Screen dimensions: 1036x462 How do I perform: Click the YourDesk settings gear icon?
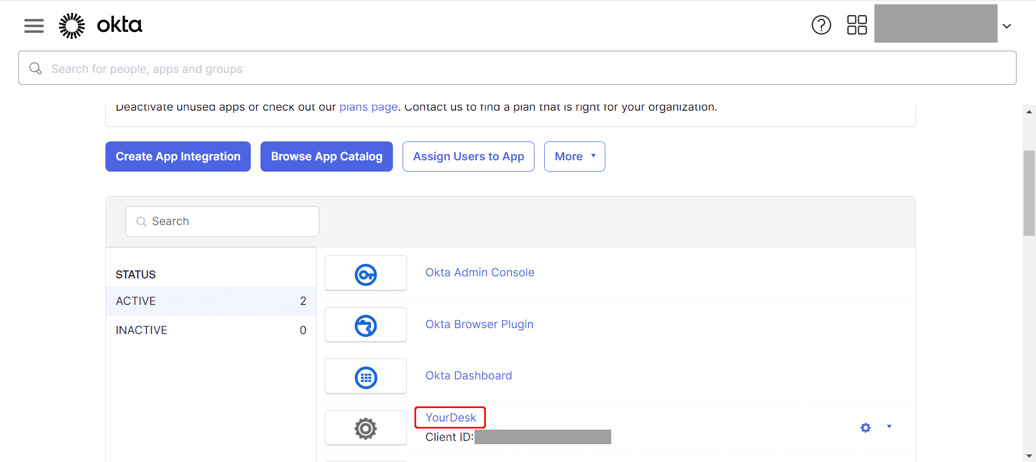click(866, 427)
